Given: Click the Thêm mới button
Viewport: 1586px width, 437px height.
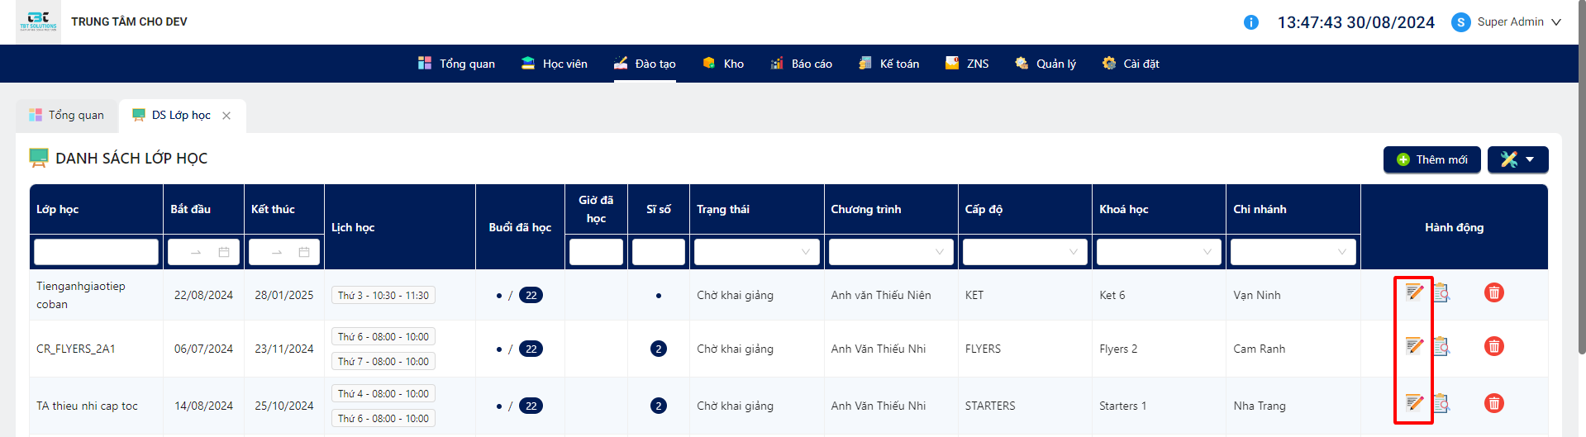Looking at the screenshot, I should [x=1432, y=159].
